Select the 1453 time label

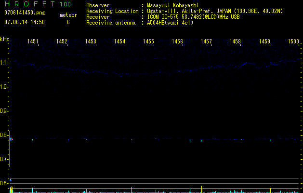tap(91, 42)
